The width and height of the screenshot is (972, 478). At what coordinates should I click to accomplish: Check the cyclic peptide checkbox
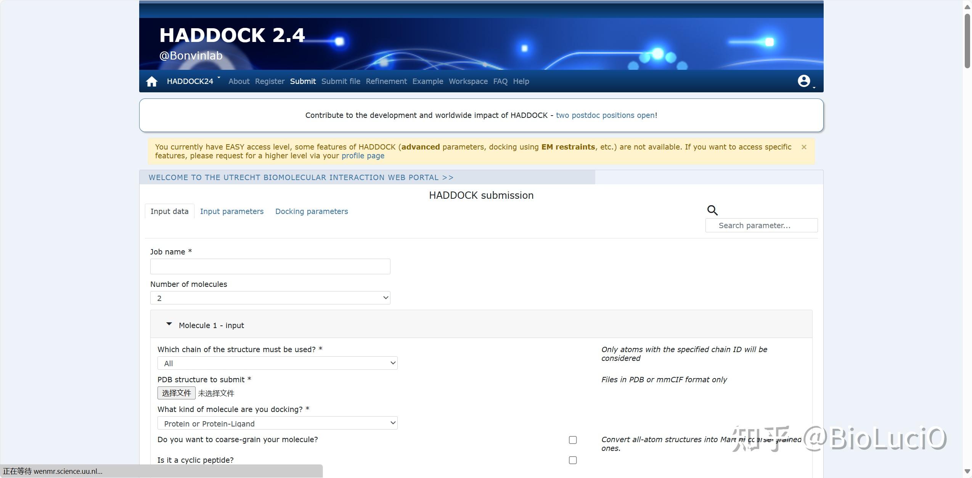(573, 460)
